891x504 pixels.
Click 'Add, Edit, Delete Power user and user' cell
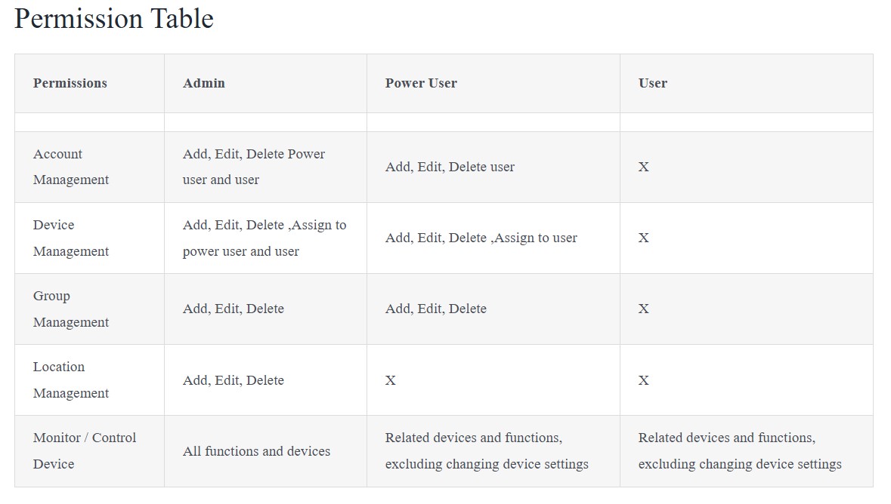(253, 167)
